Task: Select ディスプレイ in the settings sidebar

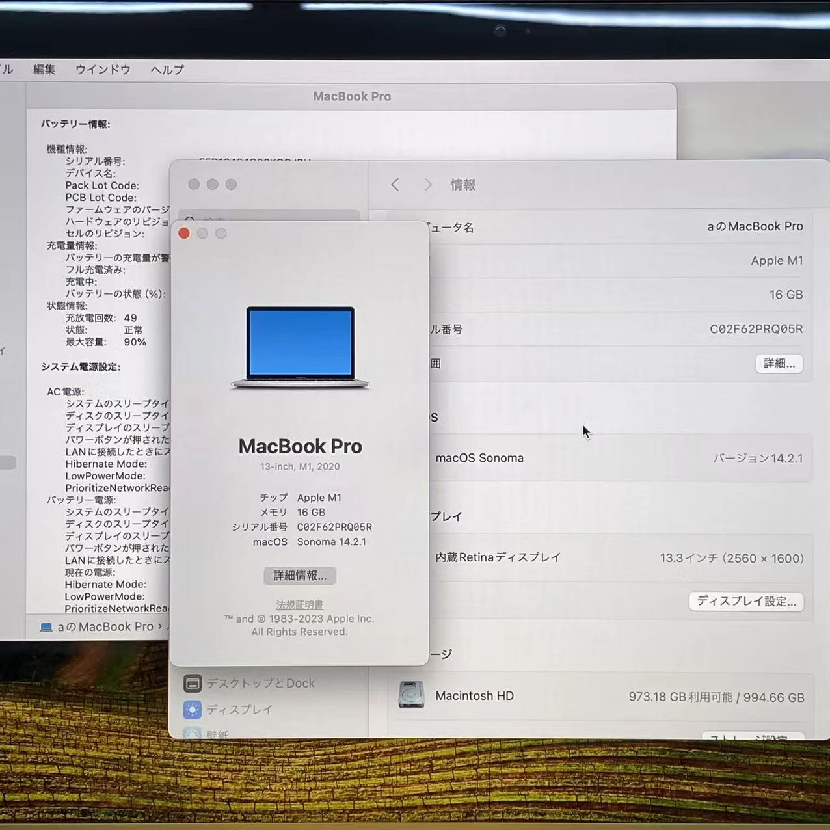Action: pos(242,709)
